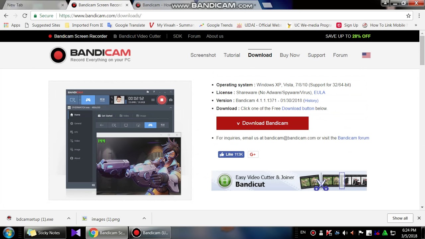Click the red Download Bandicam button

pyautogui.click(x=262, y=123)
